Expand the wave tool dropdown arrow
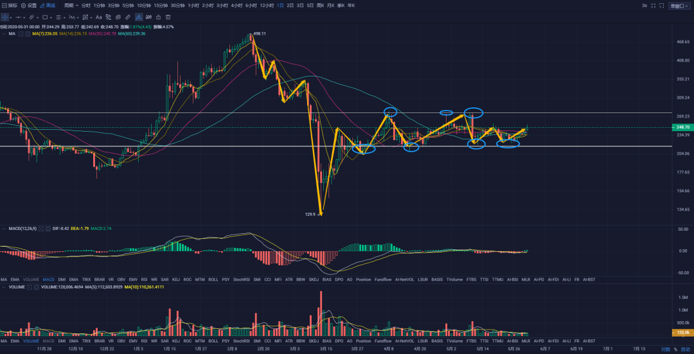 [78, 18]
